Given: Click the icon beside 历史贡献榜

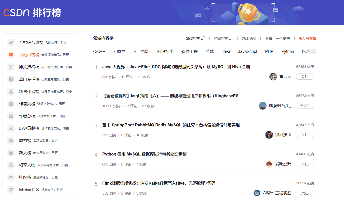Looking at the screenshot, I should [11, 128].
